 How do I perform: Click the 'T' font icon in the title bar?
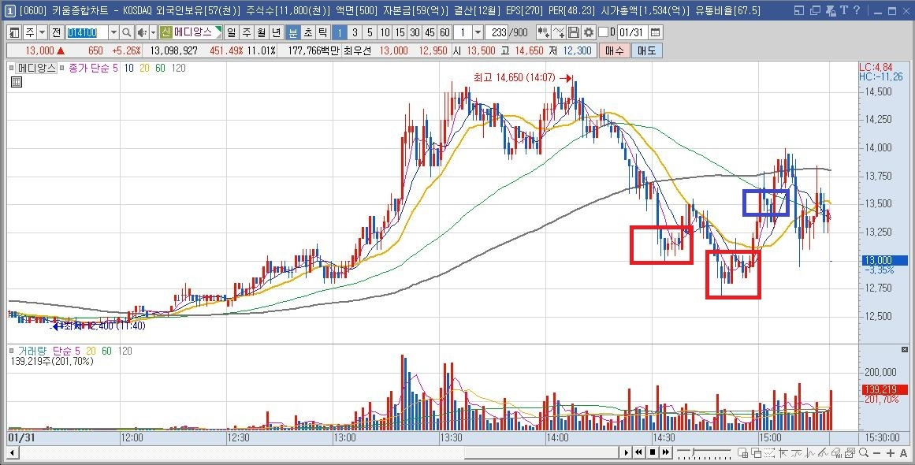point(844,10)
